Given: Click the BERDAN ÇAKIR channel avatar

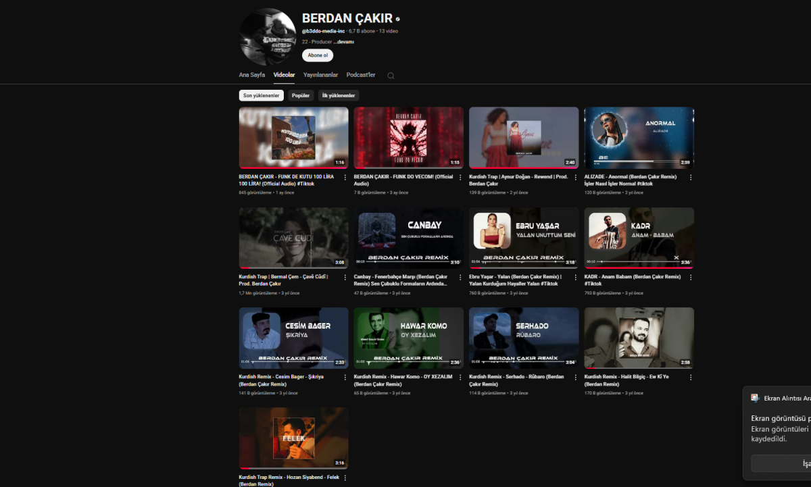Looking at the screenshot, I should (268, 37).
